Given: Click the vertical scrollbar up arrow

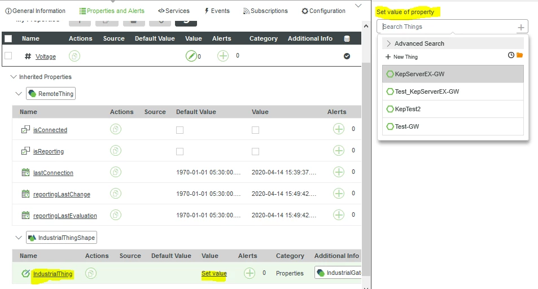Looking at the screenshot, I should (366, 26).
